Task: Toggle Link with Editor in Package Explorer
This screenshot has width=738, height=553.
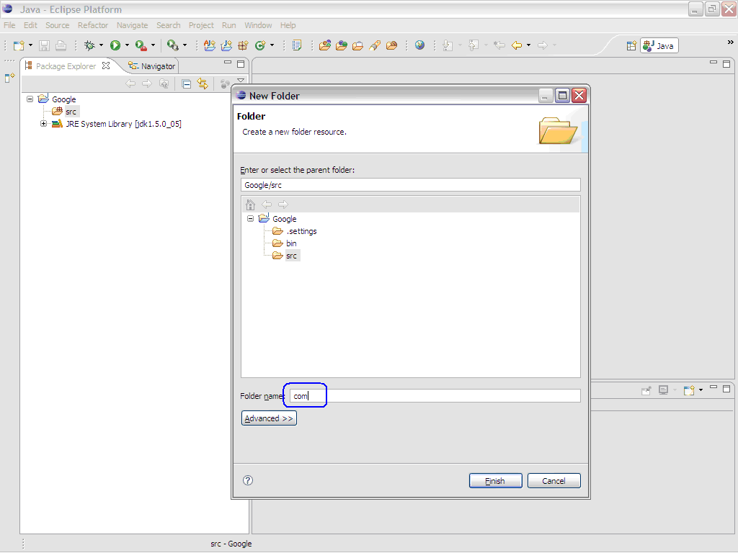Action: (x=203, y=84)
